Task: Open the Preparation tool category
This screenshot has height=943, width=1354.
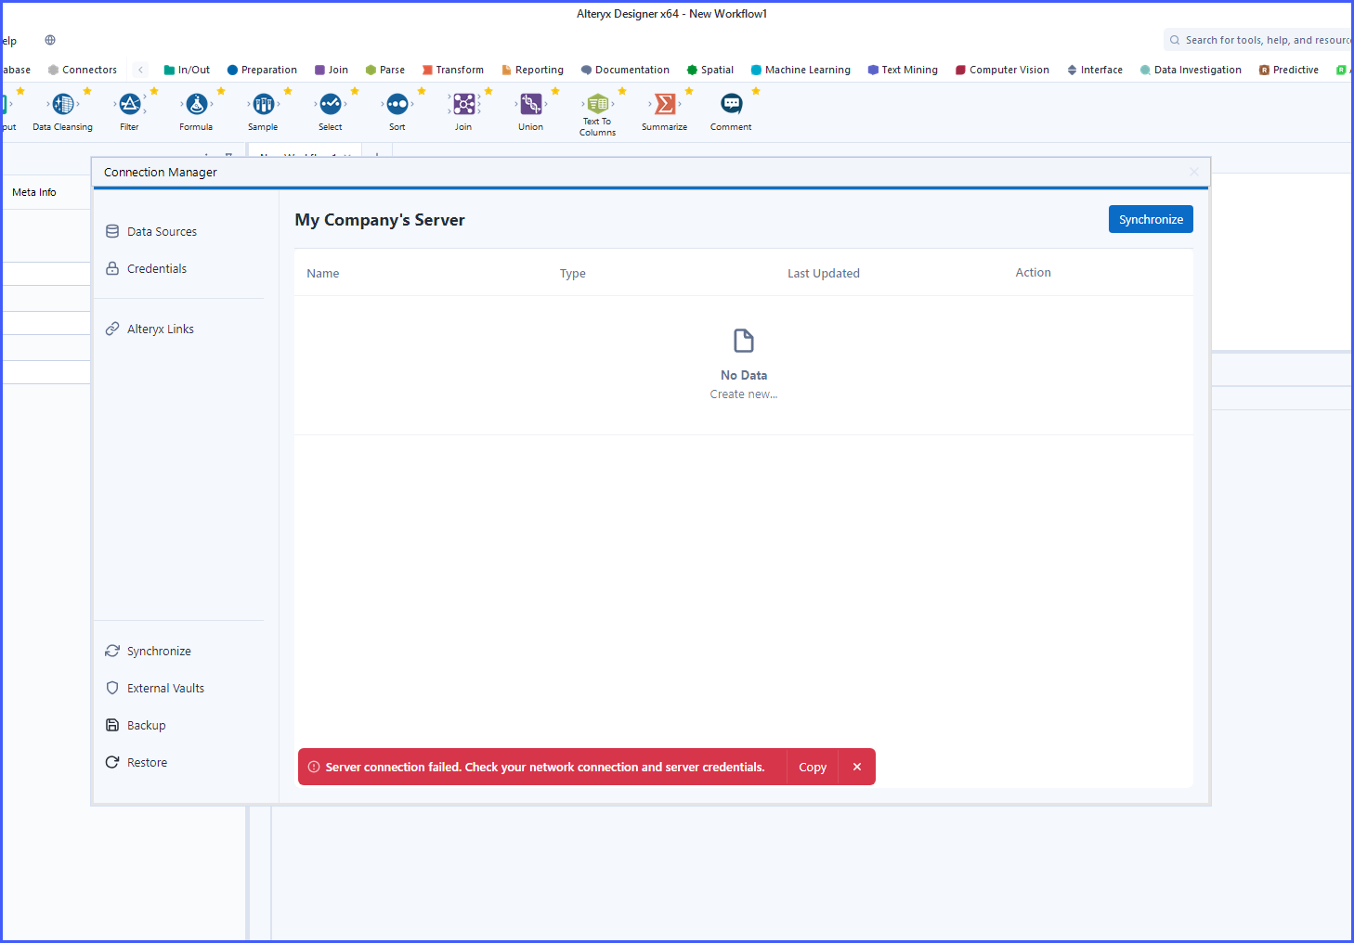Action: click(262, 70)
